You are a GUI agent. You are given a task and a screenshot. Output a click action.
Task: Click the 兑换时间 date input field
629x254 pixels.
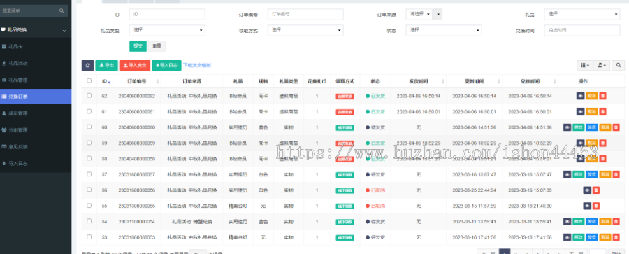pos(582,30)
